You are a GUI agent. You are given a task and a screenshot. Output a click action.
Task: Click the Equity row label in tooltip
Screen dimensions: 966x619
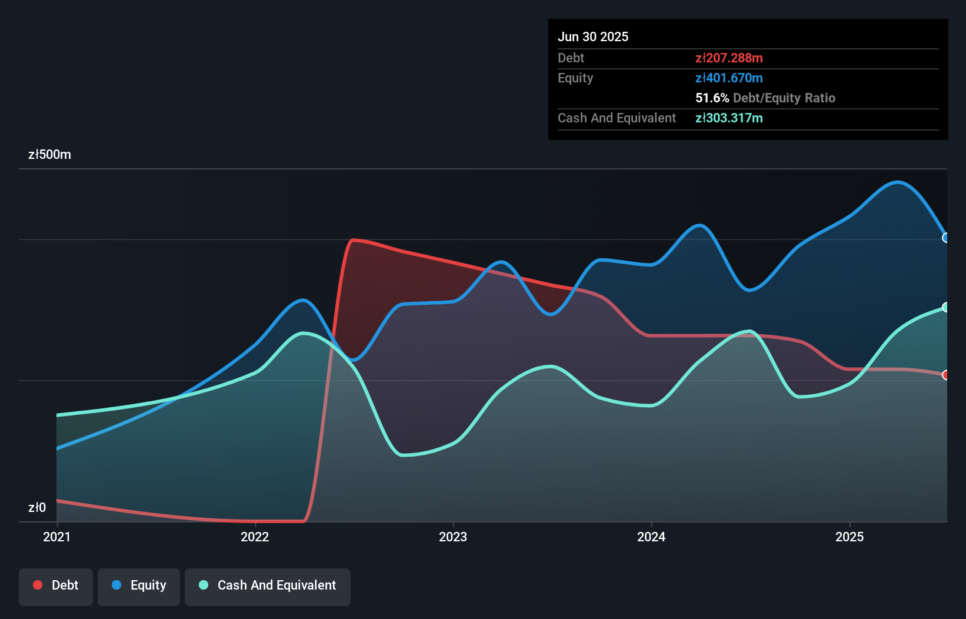pos(575,78)
